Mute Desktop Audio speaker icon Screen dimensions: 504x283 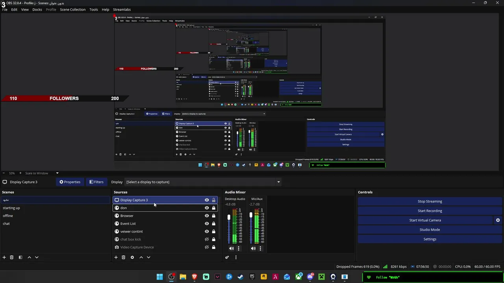click(231, 248)
